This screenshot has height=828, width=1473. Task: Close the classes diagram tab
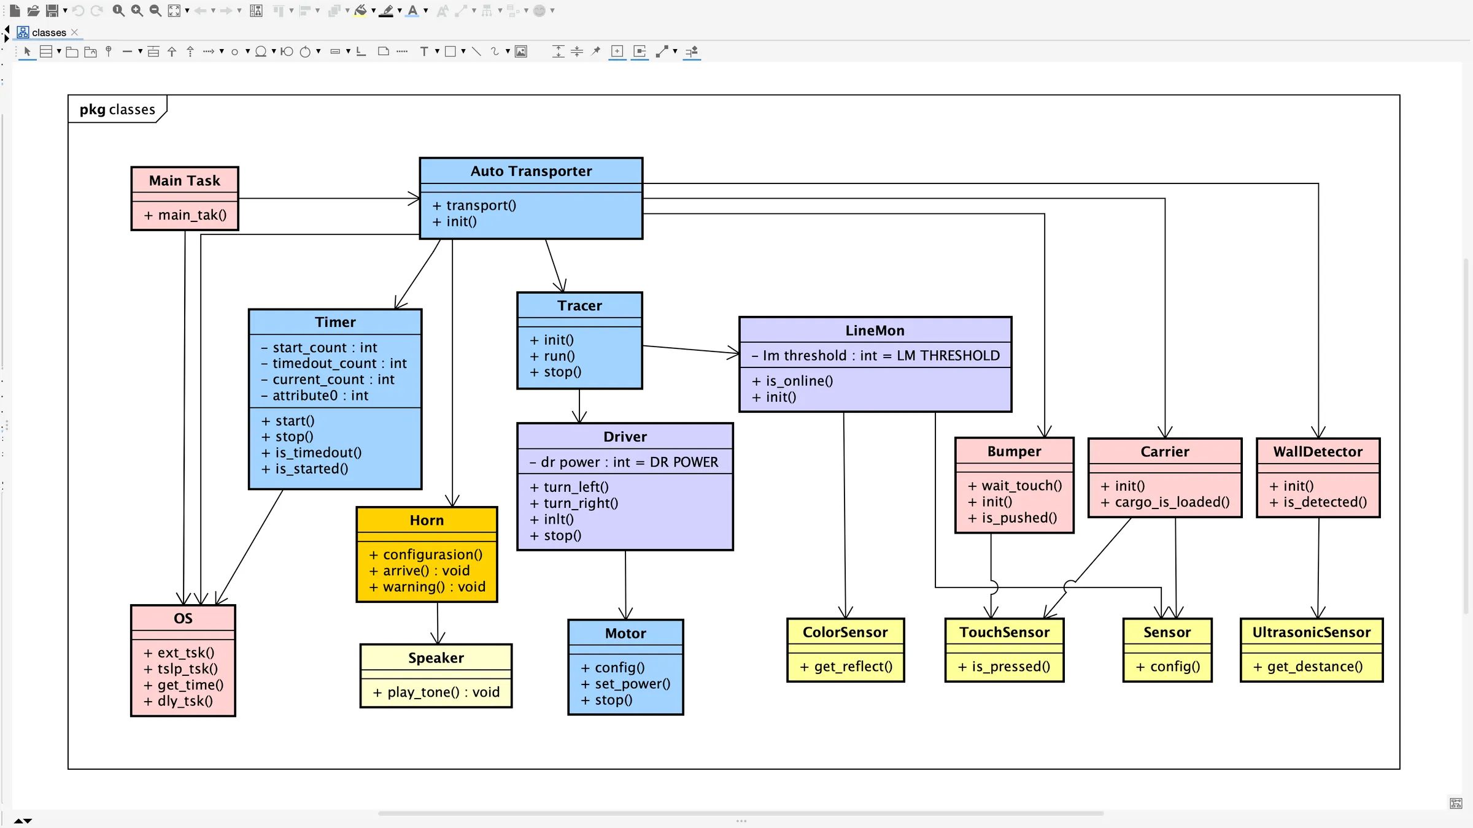pos(74,33)
